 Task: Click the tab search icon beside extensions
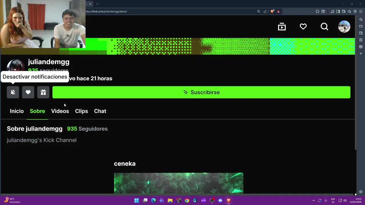pyautogui.click(x=323, y=11)
